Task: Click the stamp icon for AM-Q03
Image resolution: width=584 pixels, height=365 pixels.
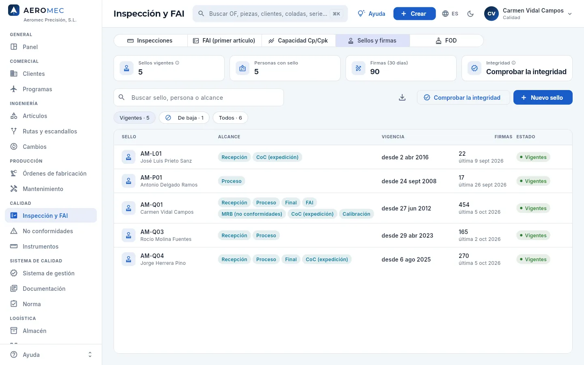Action: point(129,236)
